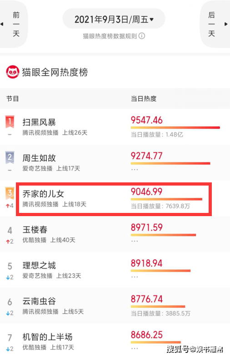
Task: Expand the ellipsis under 理想之城 heat
Action: pyautogui.click(x=135, y=277)
